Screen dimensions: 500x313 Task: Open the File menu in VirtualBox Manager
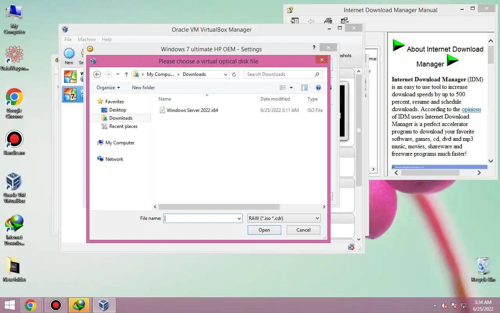[x=68, y=40]
